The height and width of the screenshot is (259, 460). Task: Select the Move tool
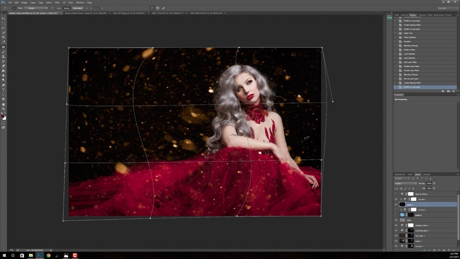tap(3, 18)
